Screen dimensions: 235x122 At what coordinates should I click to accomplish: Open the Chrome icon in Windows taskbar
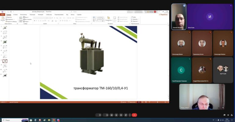[x=54, y=120]
